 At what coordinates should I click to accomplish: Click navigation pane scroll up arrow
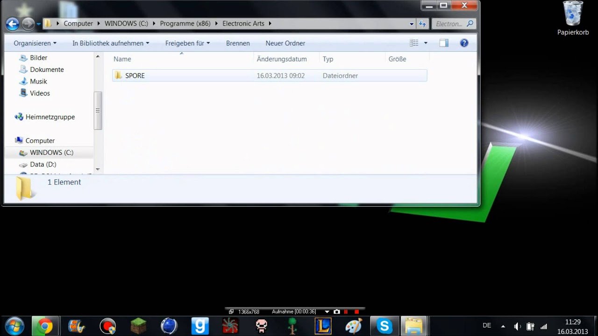point(98,57)
